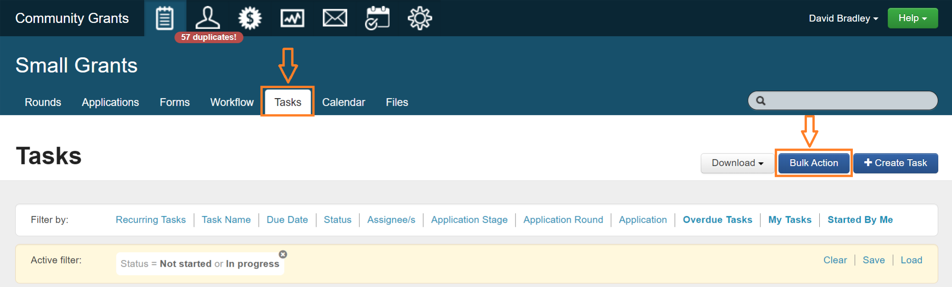Open the calendar tasks icon
The image size is (952, 287).
(377, 18)
